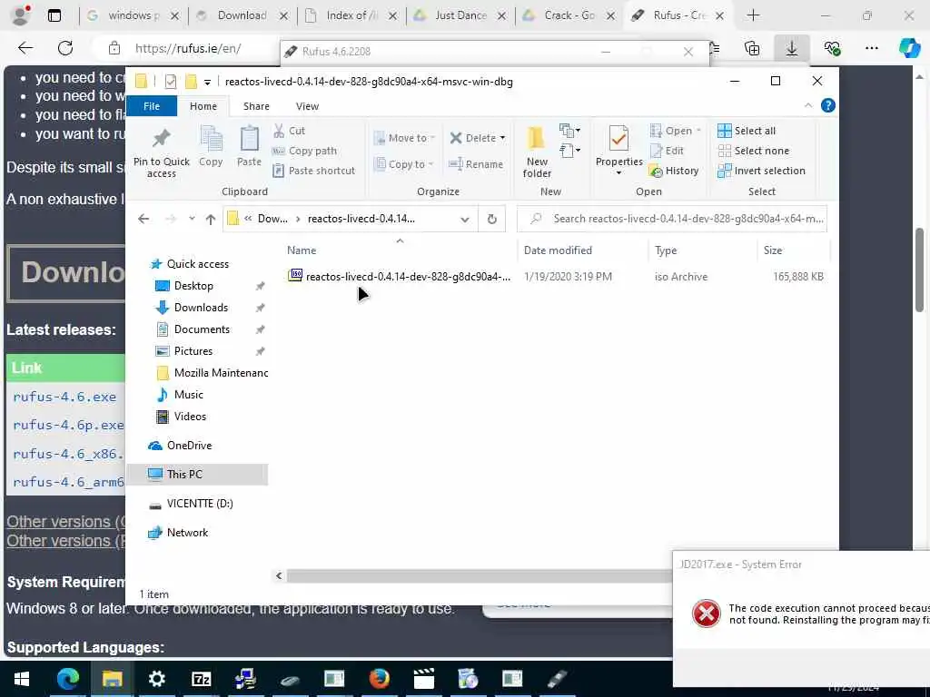Click the Copy ribbon icon
This screenshot has height=697, width=930.
coord(211,146)
